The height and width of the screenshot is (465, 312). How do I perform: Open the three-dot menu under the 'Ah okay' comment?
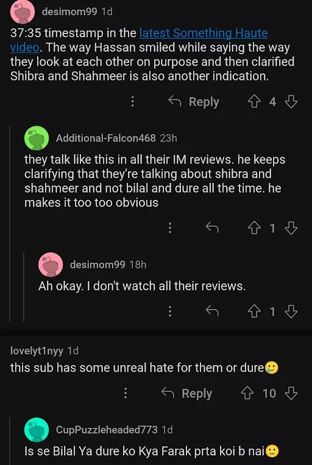(x=170, y=311)
